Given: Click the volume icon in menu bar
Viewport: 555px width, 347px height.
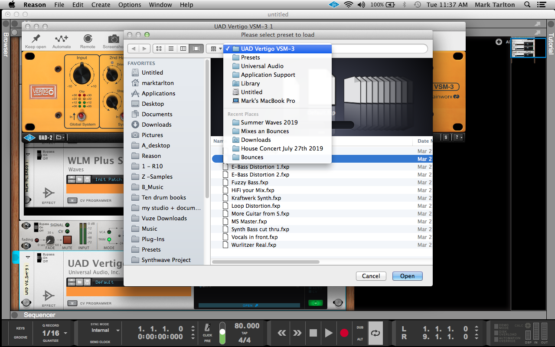Looking at the screenshot, I should (x=361, y=5).
